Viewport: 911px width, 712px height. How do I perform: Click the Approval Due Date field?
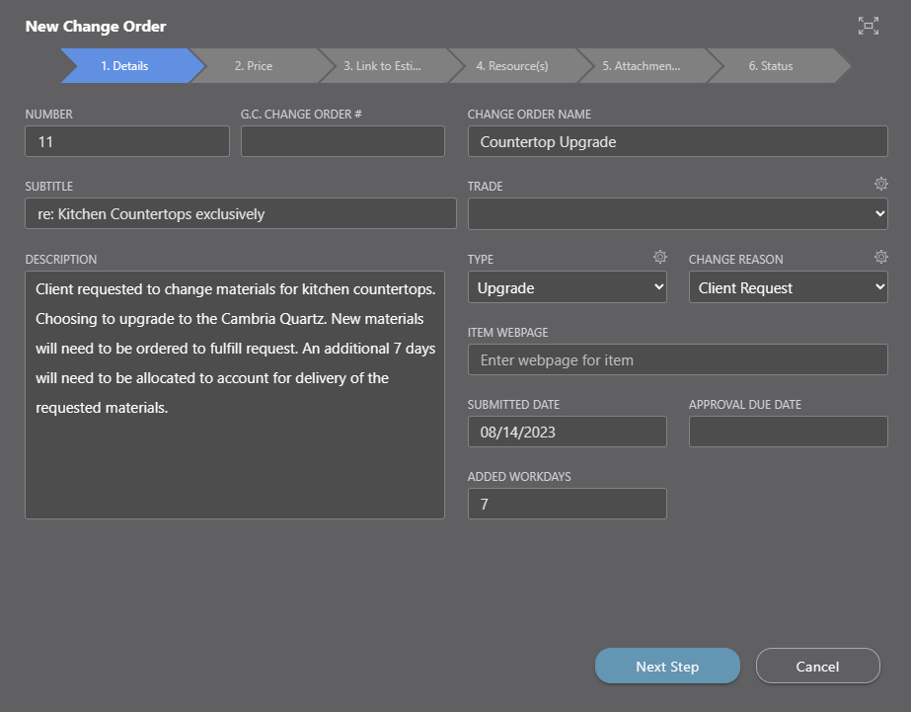pyautogui.click(x=788, y=432)
